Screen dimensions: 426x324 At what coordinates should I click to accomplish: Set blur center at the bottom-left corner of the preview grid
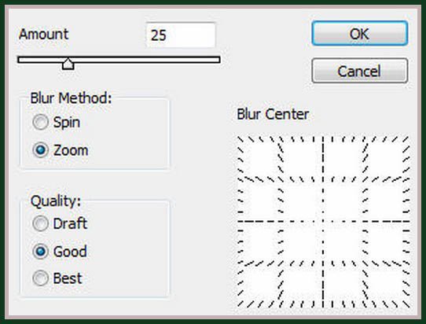point(239,305)
